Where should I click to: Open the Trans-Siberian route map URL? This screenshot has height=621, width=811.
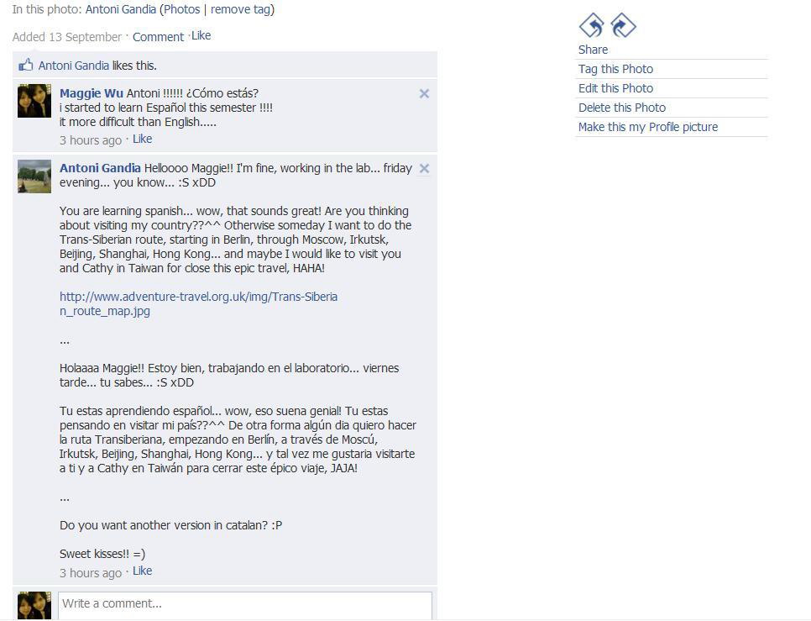[x=198, y=303]
